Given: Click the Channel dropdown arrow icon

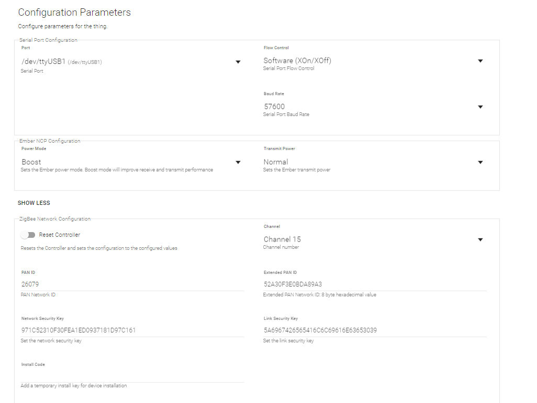Looking at the screenshot, I should [480, 240].
